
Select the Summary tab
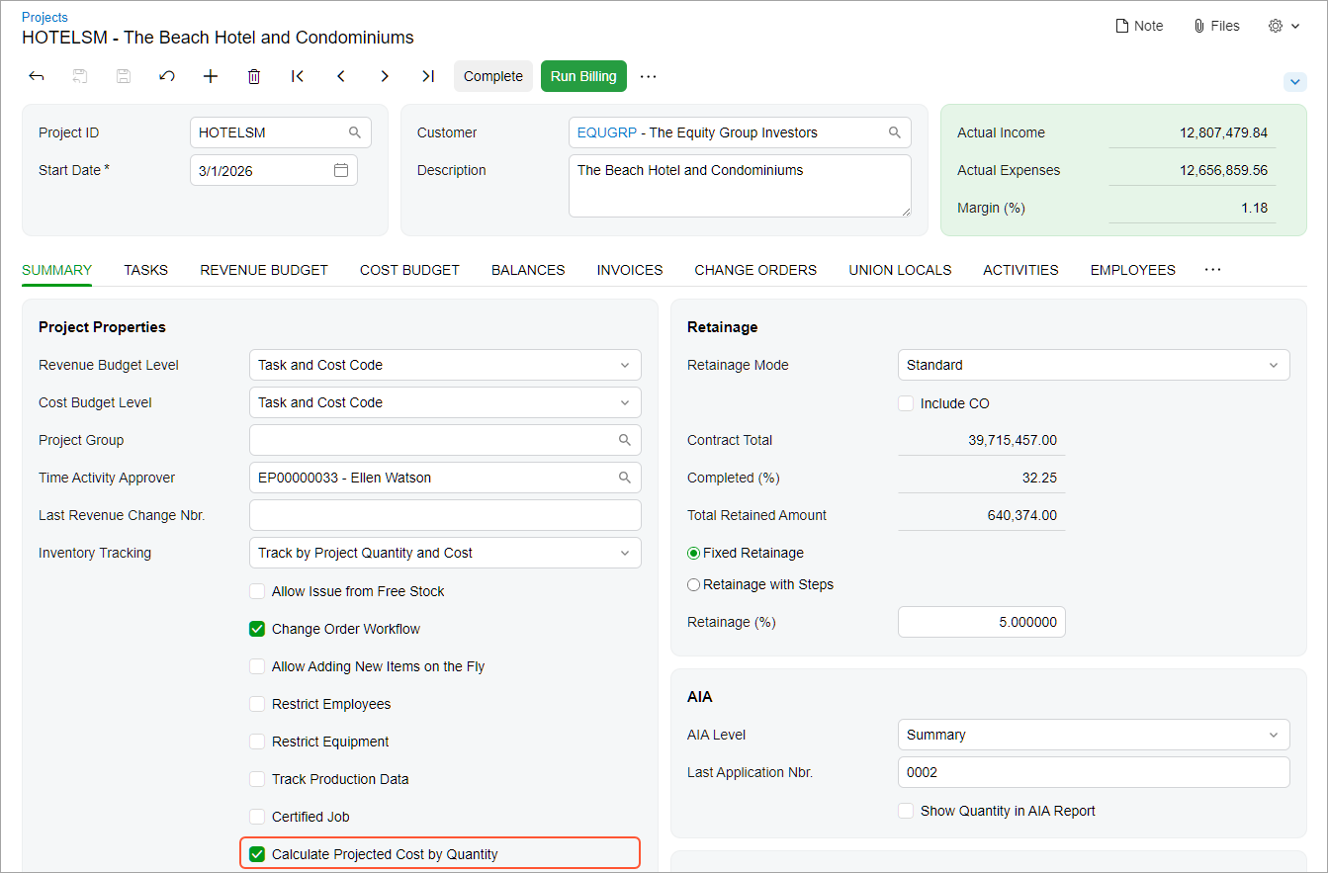pos(56,270)
